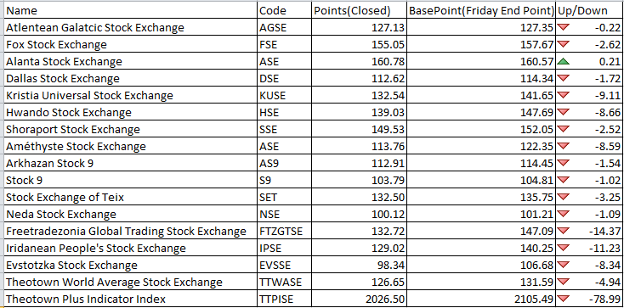Select the FTZGTSE code cell
This screenshot has width=624, height=308.
point(284,231)
